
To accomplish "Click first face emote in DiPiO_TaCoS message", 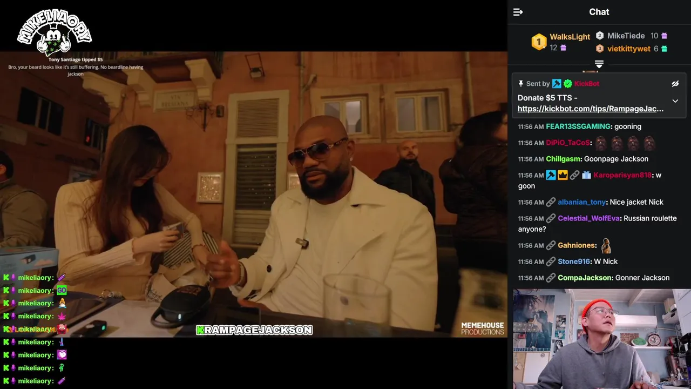I will point(601,143).
